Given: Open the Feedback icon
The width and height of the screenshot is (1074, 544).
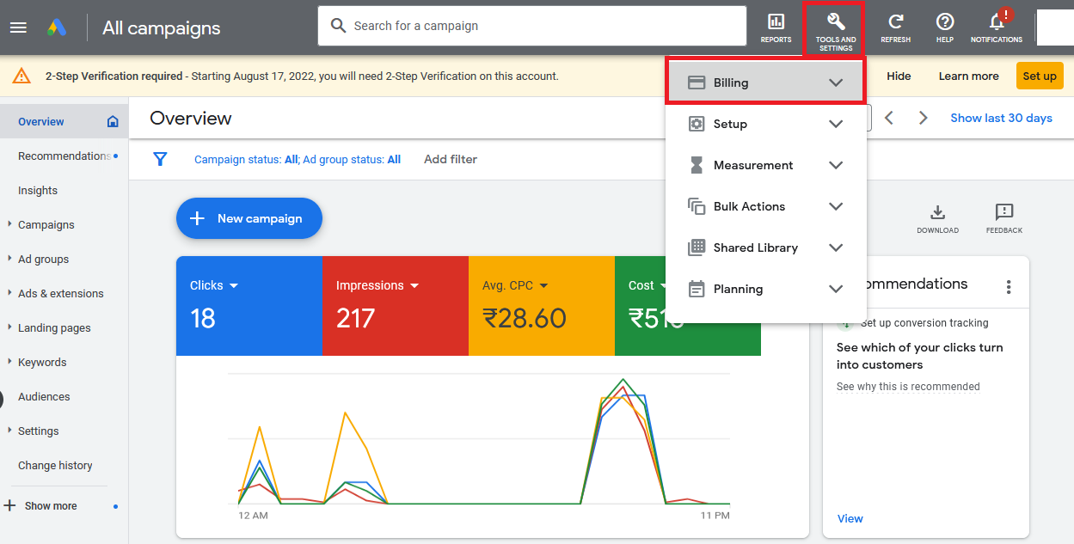Looking at the screenshot, I should (1003, 218).
